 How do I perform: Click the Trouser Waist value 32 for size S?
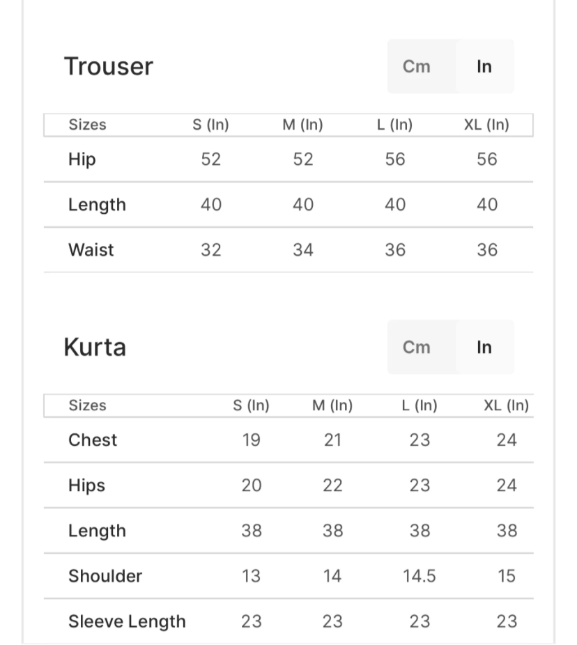pos(210,250)
